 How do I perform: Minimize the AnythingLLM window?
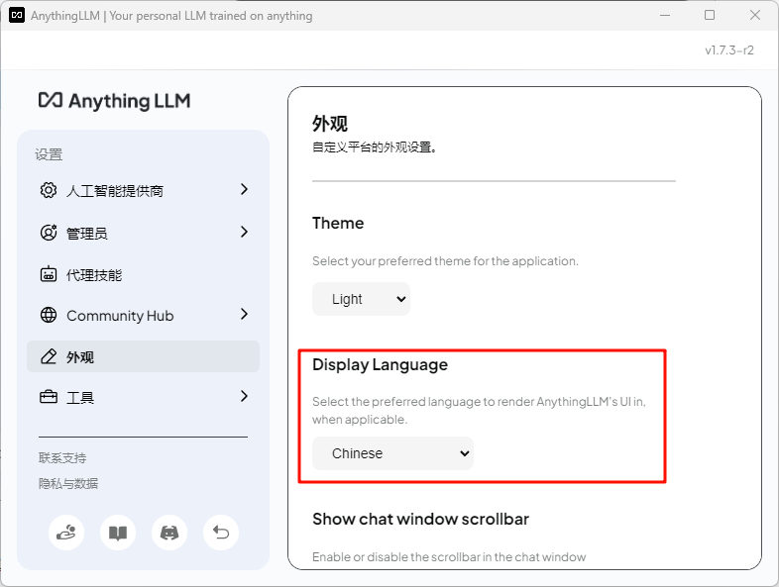click(x=665, y=16)
